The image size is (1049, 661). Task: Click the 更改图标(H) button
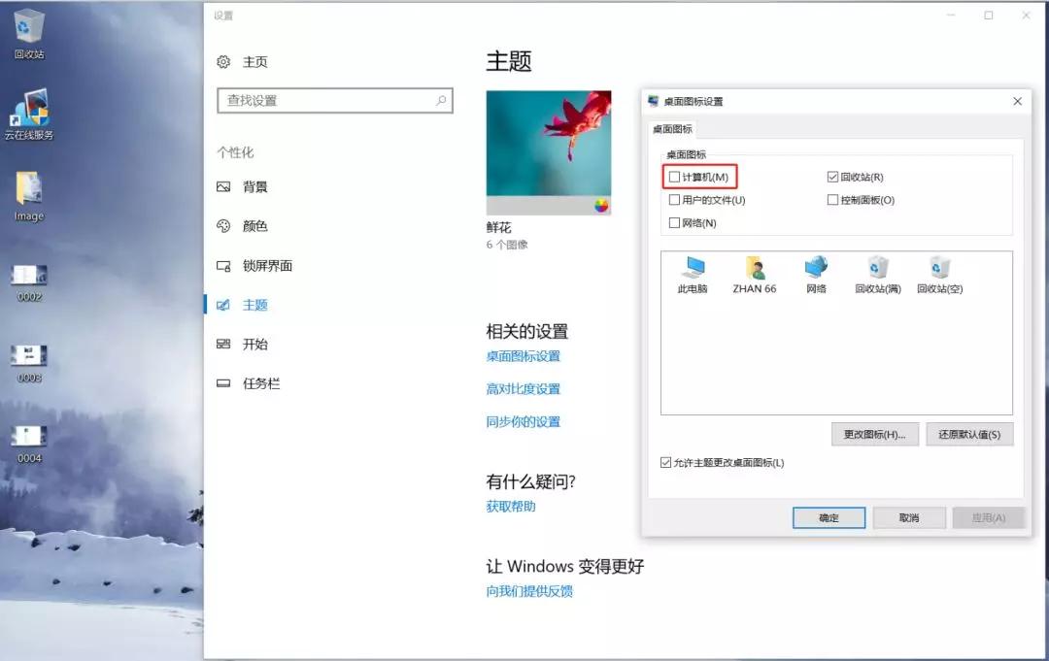point(874,434)
